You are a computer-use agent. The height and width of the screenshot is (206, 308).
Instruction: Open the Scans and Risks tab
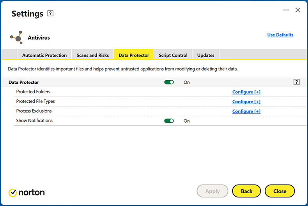pos(93,55)
